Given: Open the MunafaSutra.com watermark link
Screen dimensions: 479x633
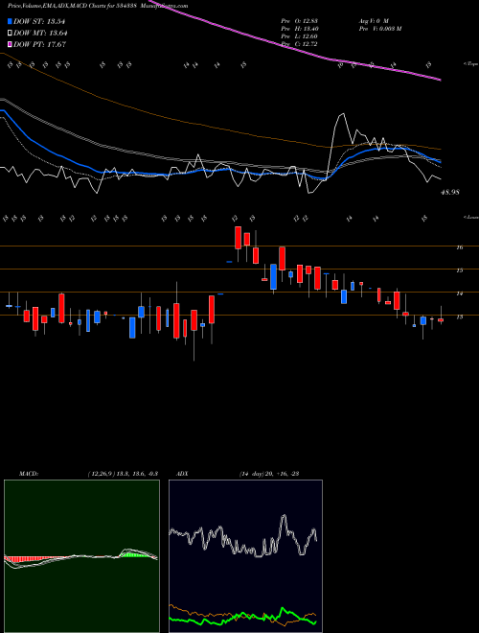Looking at the screenshot, I should click(x=166, y=6).
